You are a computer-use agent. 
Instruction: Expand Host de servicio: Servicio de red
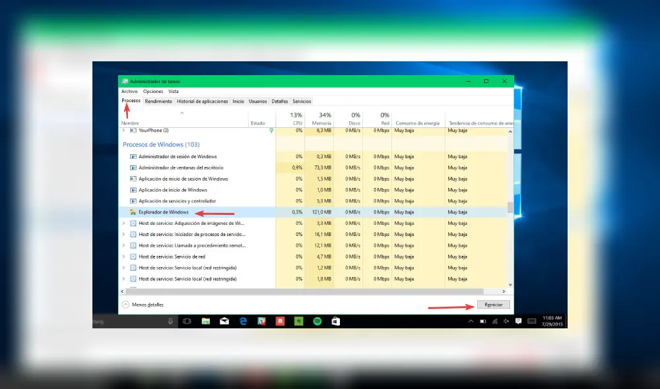[125, 256]
